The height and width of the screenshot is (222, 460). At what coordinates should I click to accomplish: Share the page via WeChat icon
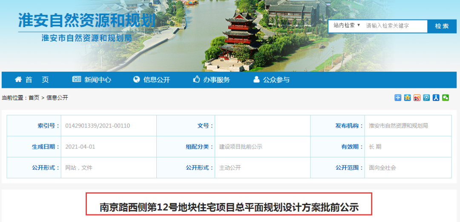pyautogui.click(x=446, y=98)
